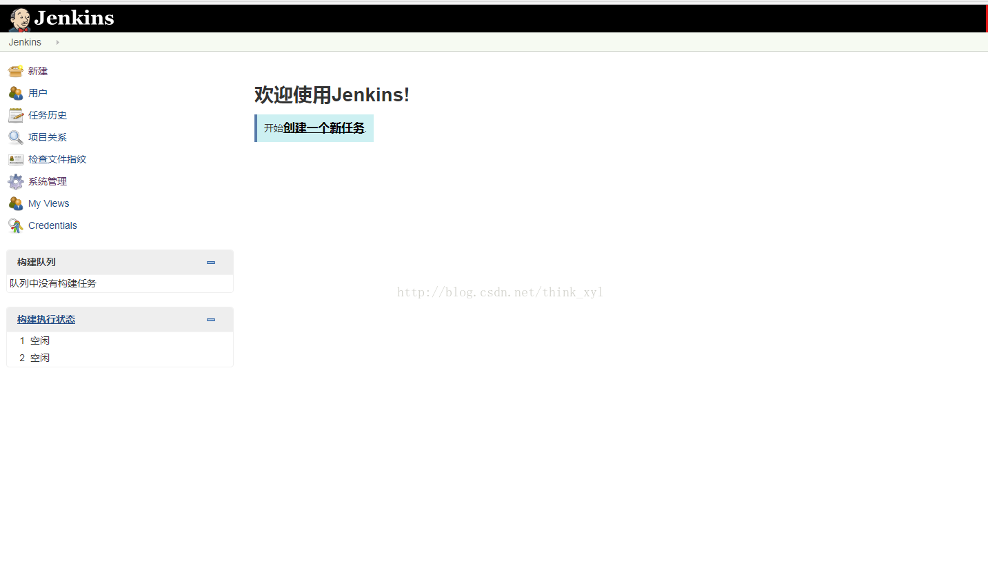Open the Credentials sidebar link
The height and width of the screenshot is (570, 988).
coord(52,225)
